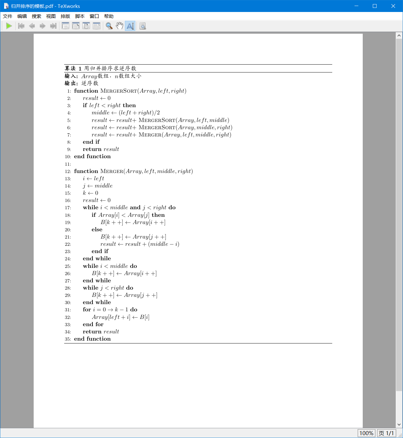Click line 31 'for i = 0 → k − 1 do'
The image size is (403, 438).
click(110, 309)
